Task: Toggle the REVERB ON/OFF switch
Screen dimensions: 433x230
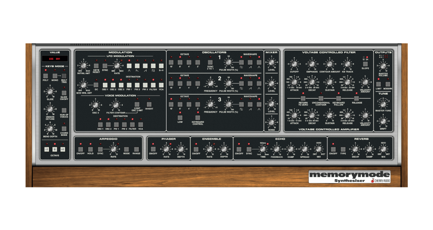Action: coord(333,148)
